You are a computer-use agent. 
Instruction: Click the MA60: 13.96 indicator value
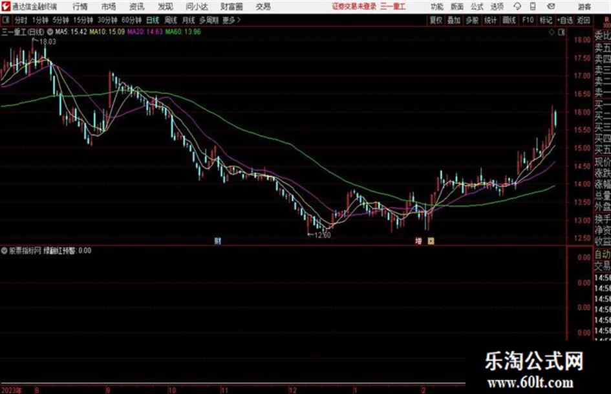tap(183, 32)
